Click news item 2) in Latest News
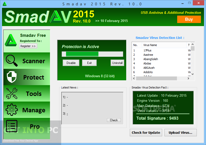 (65, 105)
